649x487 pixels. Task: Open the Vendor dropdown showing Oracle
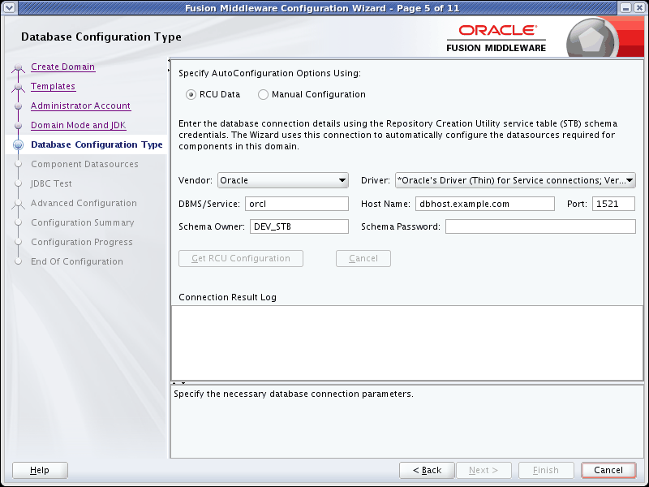(283, 180)
